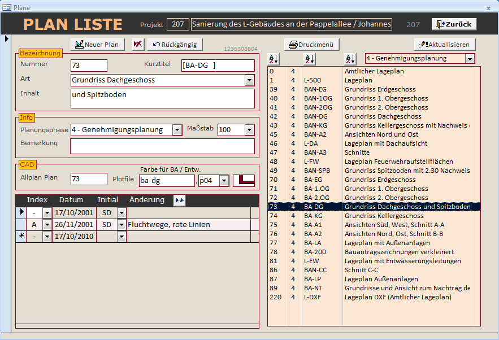The height and width of the screenshot is (340, 499).
Task: Open the Maßstab scale dropdown
Action: (x=250, y=130)
